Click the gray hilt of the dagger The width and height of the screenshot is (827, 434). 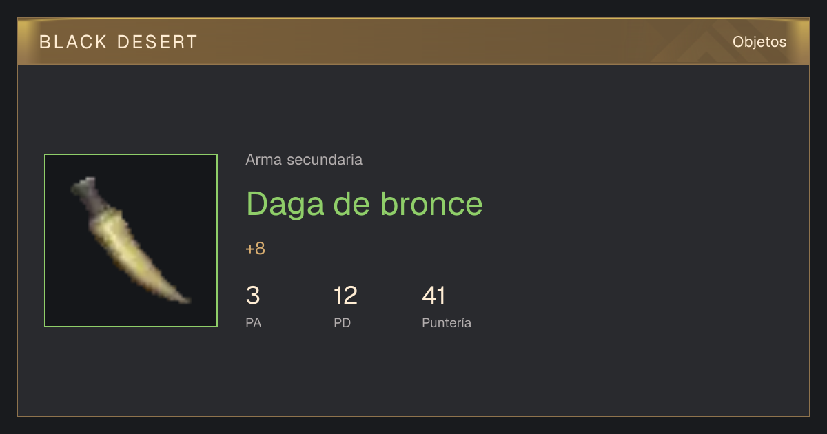(x=90, y=196)
